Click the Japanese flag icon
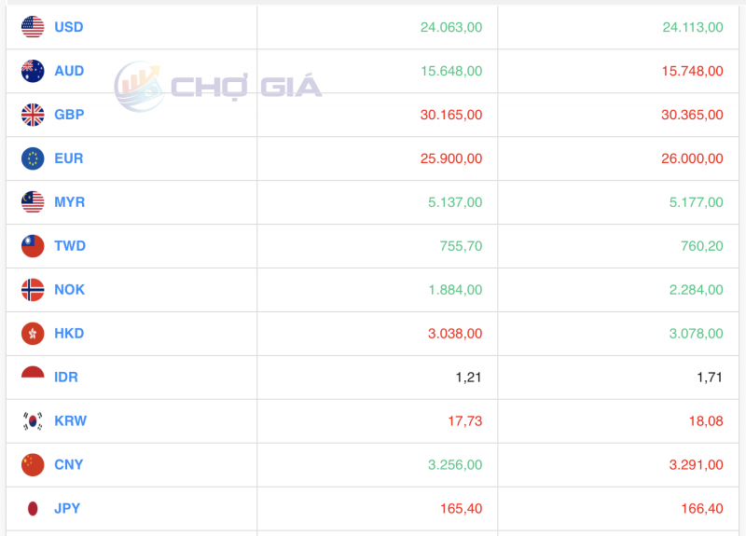 [33, 508]
